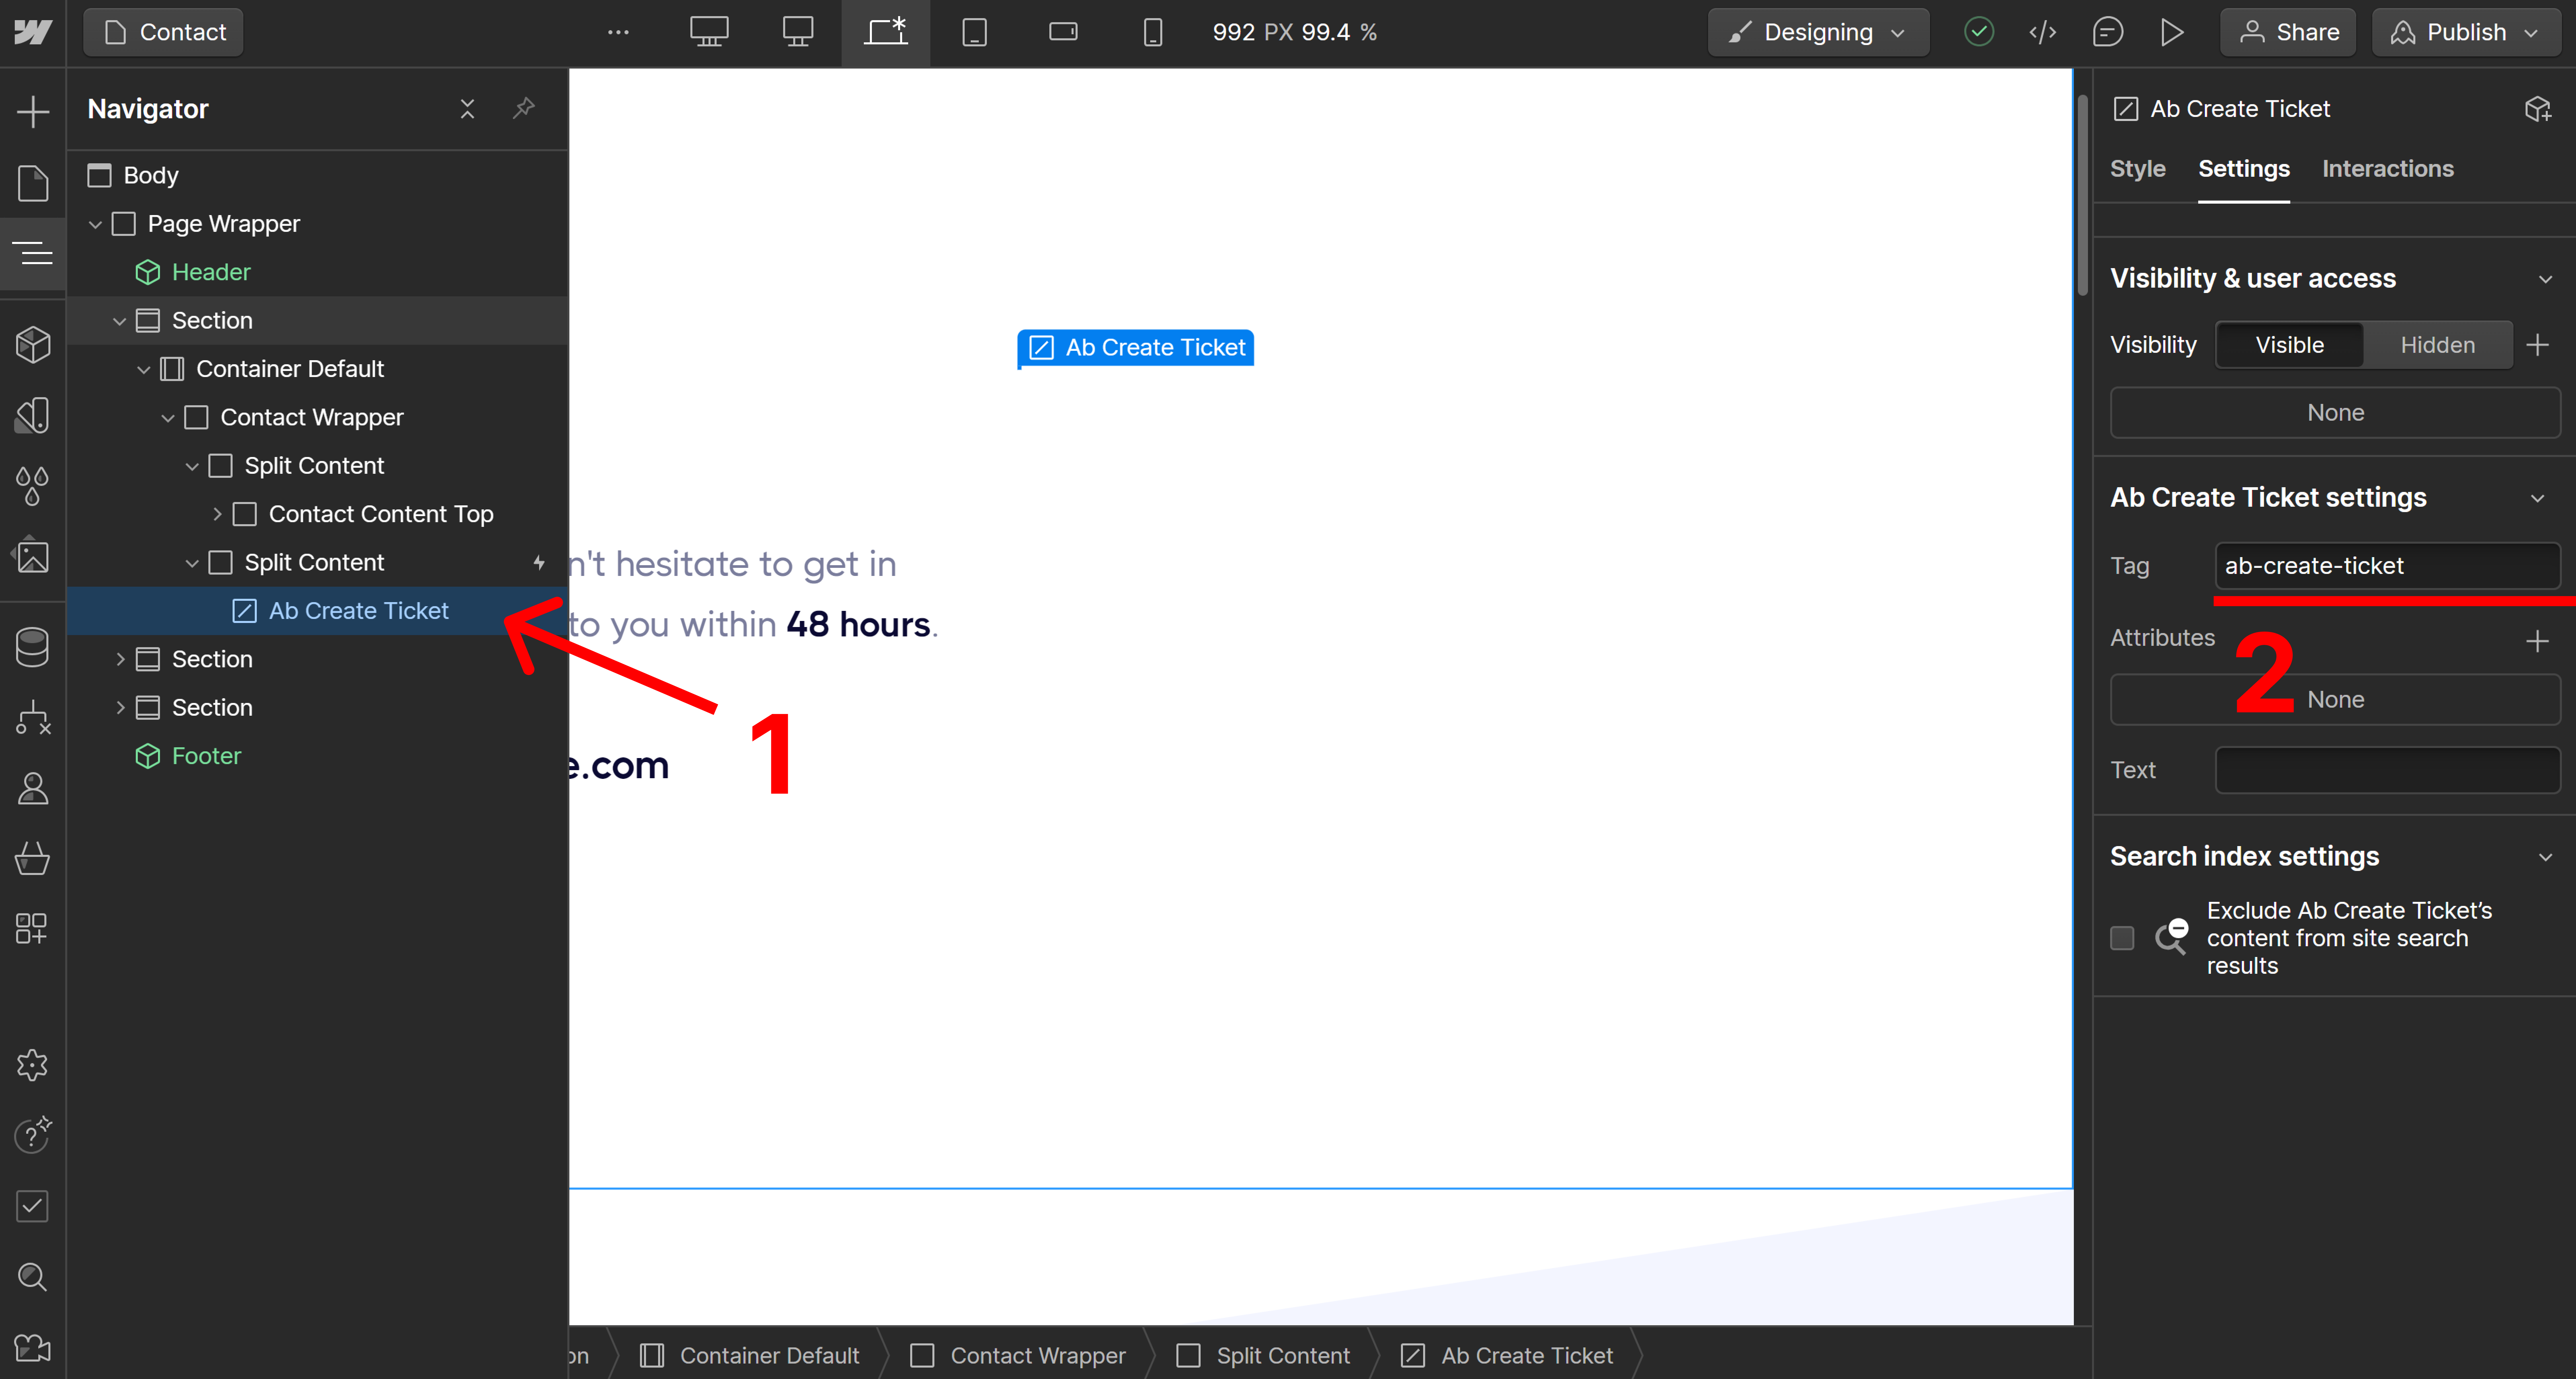This screenshot has height=1379, width=2576.
Task: Click the Share button
Action: click(2288, 31)
